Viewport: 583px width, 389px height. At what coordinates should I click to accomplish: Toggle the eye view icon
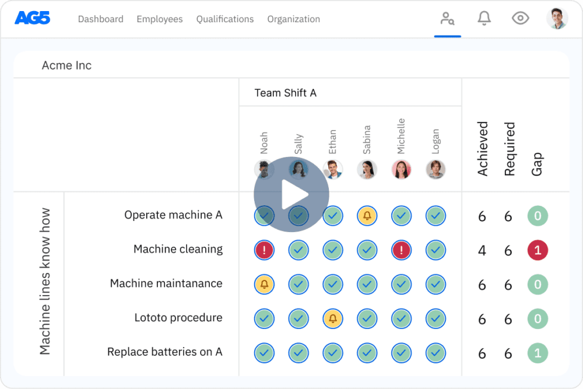[x=520, y=18]
